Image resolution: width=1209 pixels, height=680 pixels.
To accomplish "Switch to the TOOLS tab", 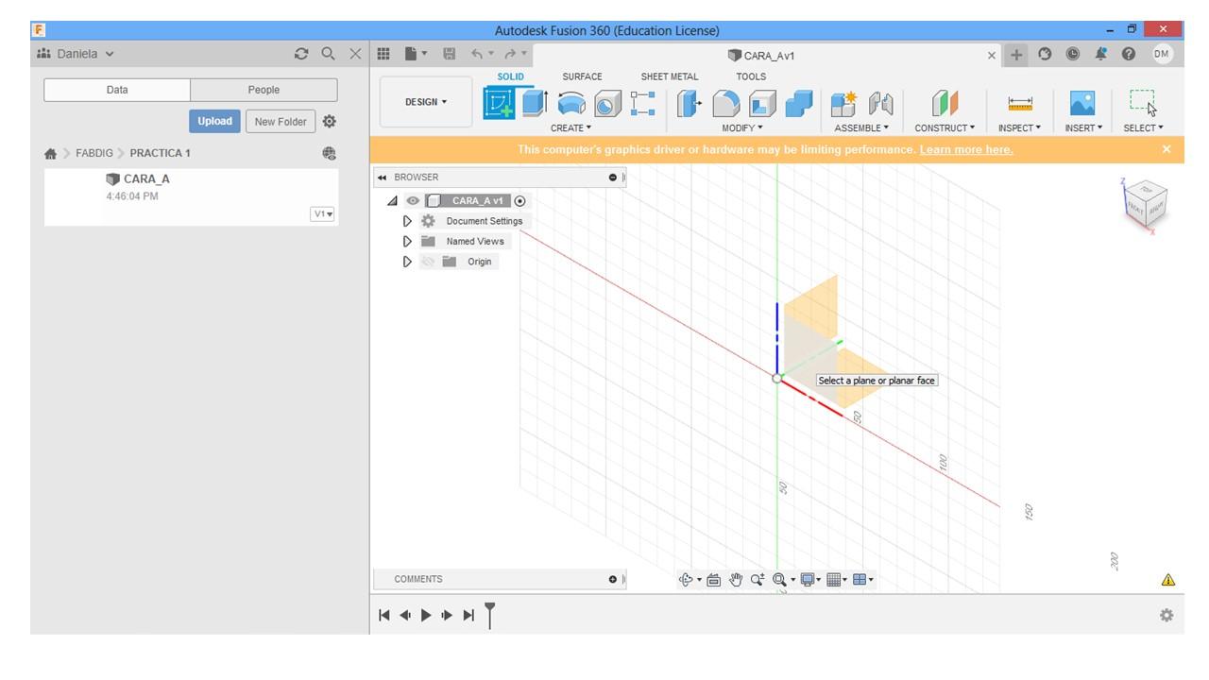I will pyautogui.click(x=752, y=76).
